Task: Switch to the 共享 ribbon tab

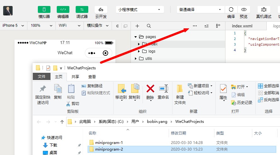Action: [x=75, y=77]
